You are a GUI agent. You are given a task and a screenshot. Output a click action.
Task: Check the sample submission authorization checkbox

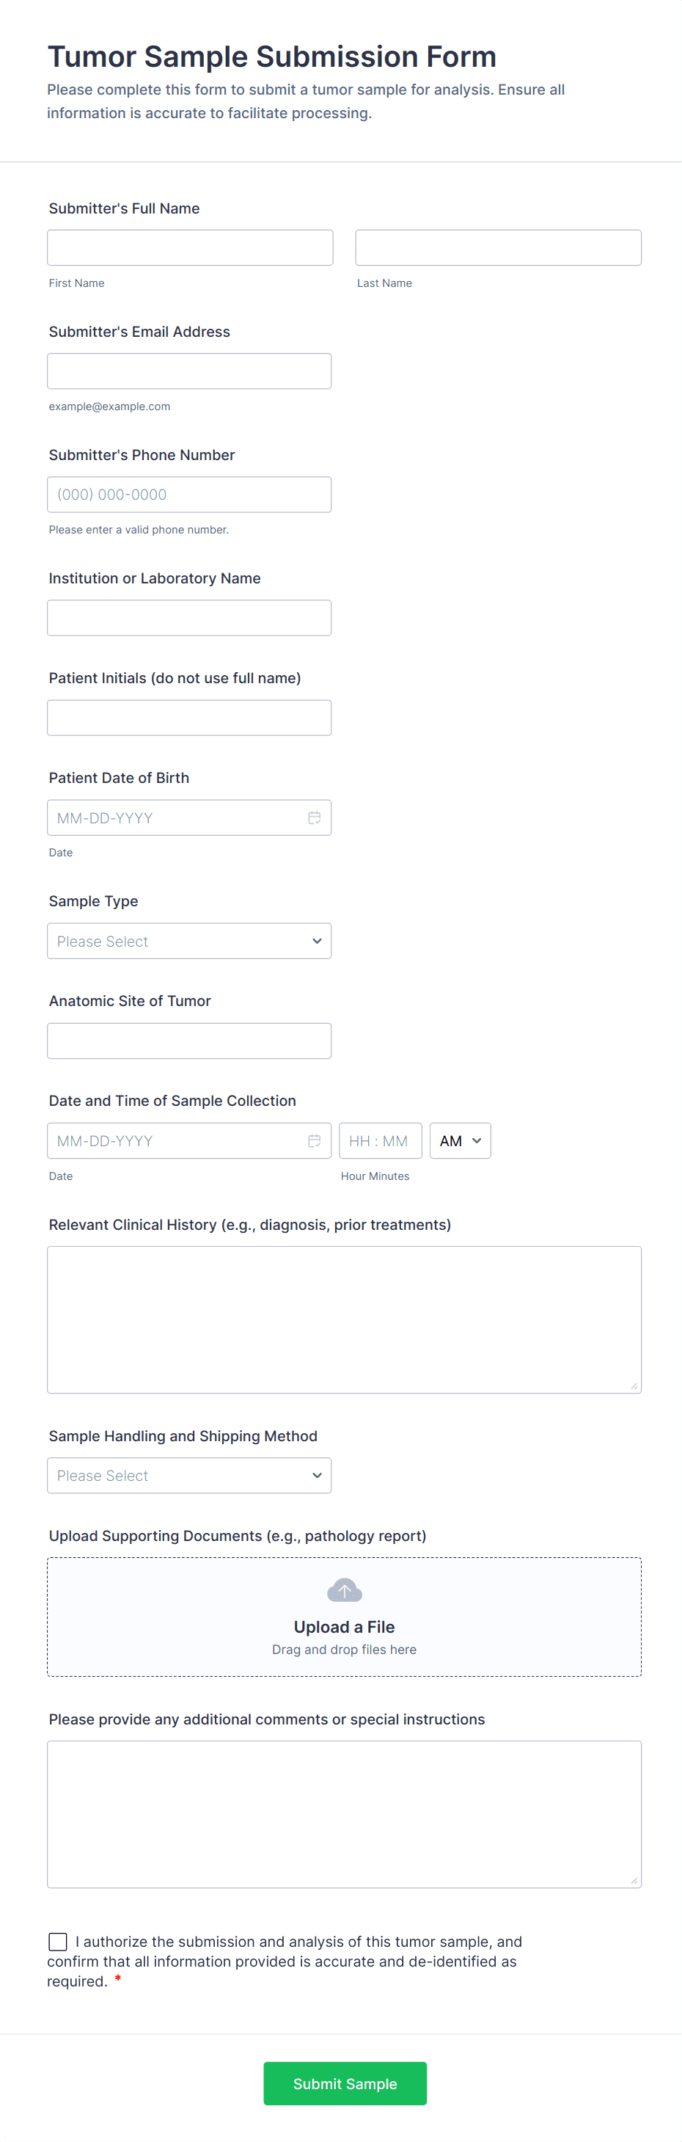click(56, 1942)
